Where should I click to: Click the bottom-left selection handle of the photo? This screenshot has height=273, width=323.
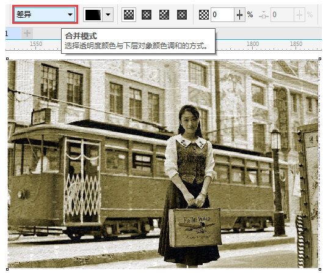point(7,269)
